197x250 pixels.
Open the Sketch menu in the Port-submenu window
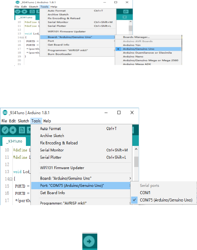click(x=23, y=121)
